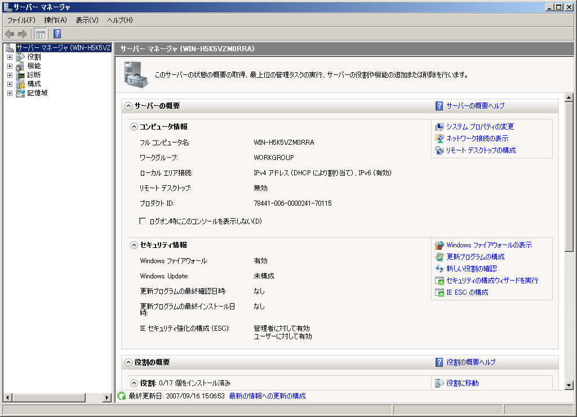Click the Forward arrow toolbar icon

point(23,34)
